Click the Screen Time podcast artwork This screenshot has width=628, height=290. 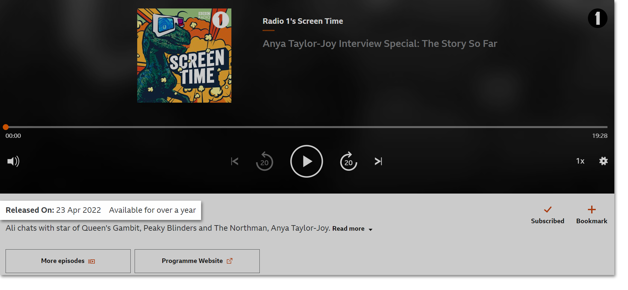pos(184,56)
